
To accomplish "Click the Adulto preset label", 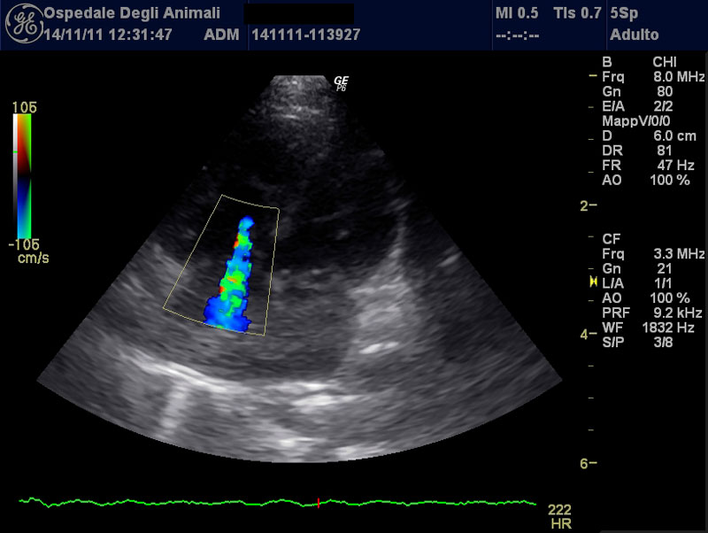I will 635,35.
